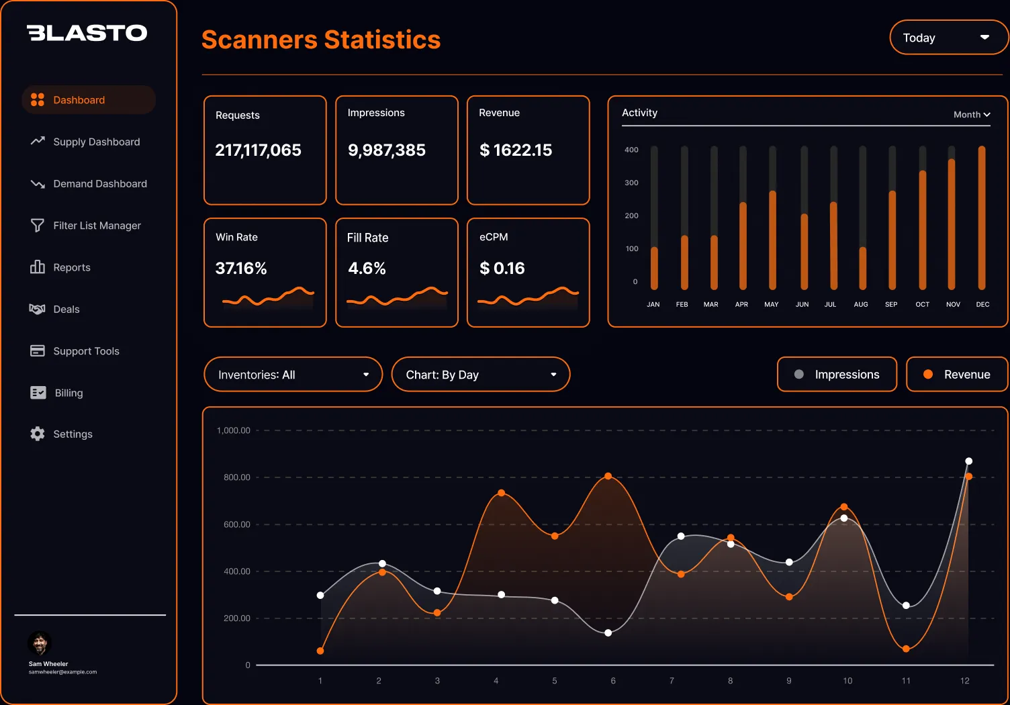Toggle the Impressions series in the chart legend
1010x705 pixels.
pos(837,374)
